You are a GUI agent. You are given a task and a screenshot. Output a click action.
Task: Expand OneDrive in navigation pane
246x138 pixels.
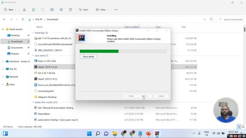pyautogui.click(x=3, y=61)
